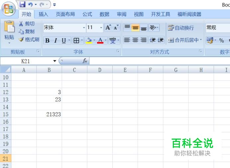The image size is (230, 168).
Task: Apply cell borders icon
Action: [x=76, y=40]
